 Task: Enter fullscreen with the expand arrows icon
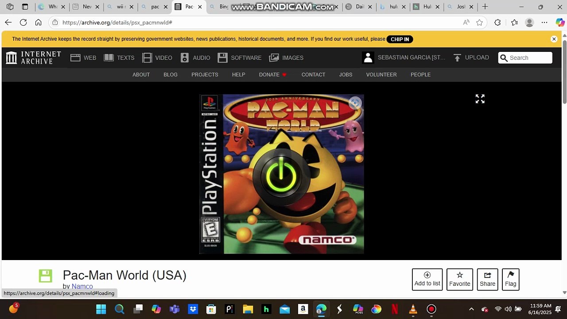point(480,99)
